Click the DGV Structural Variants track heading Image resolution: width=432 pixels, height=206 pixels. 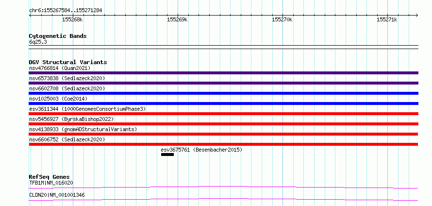[68, 62]
